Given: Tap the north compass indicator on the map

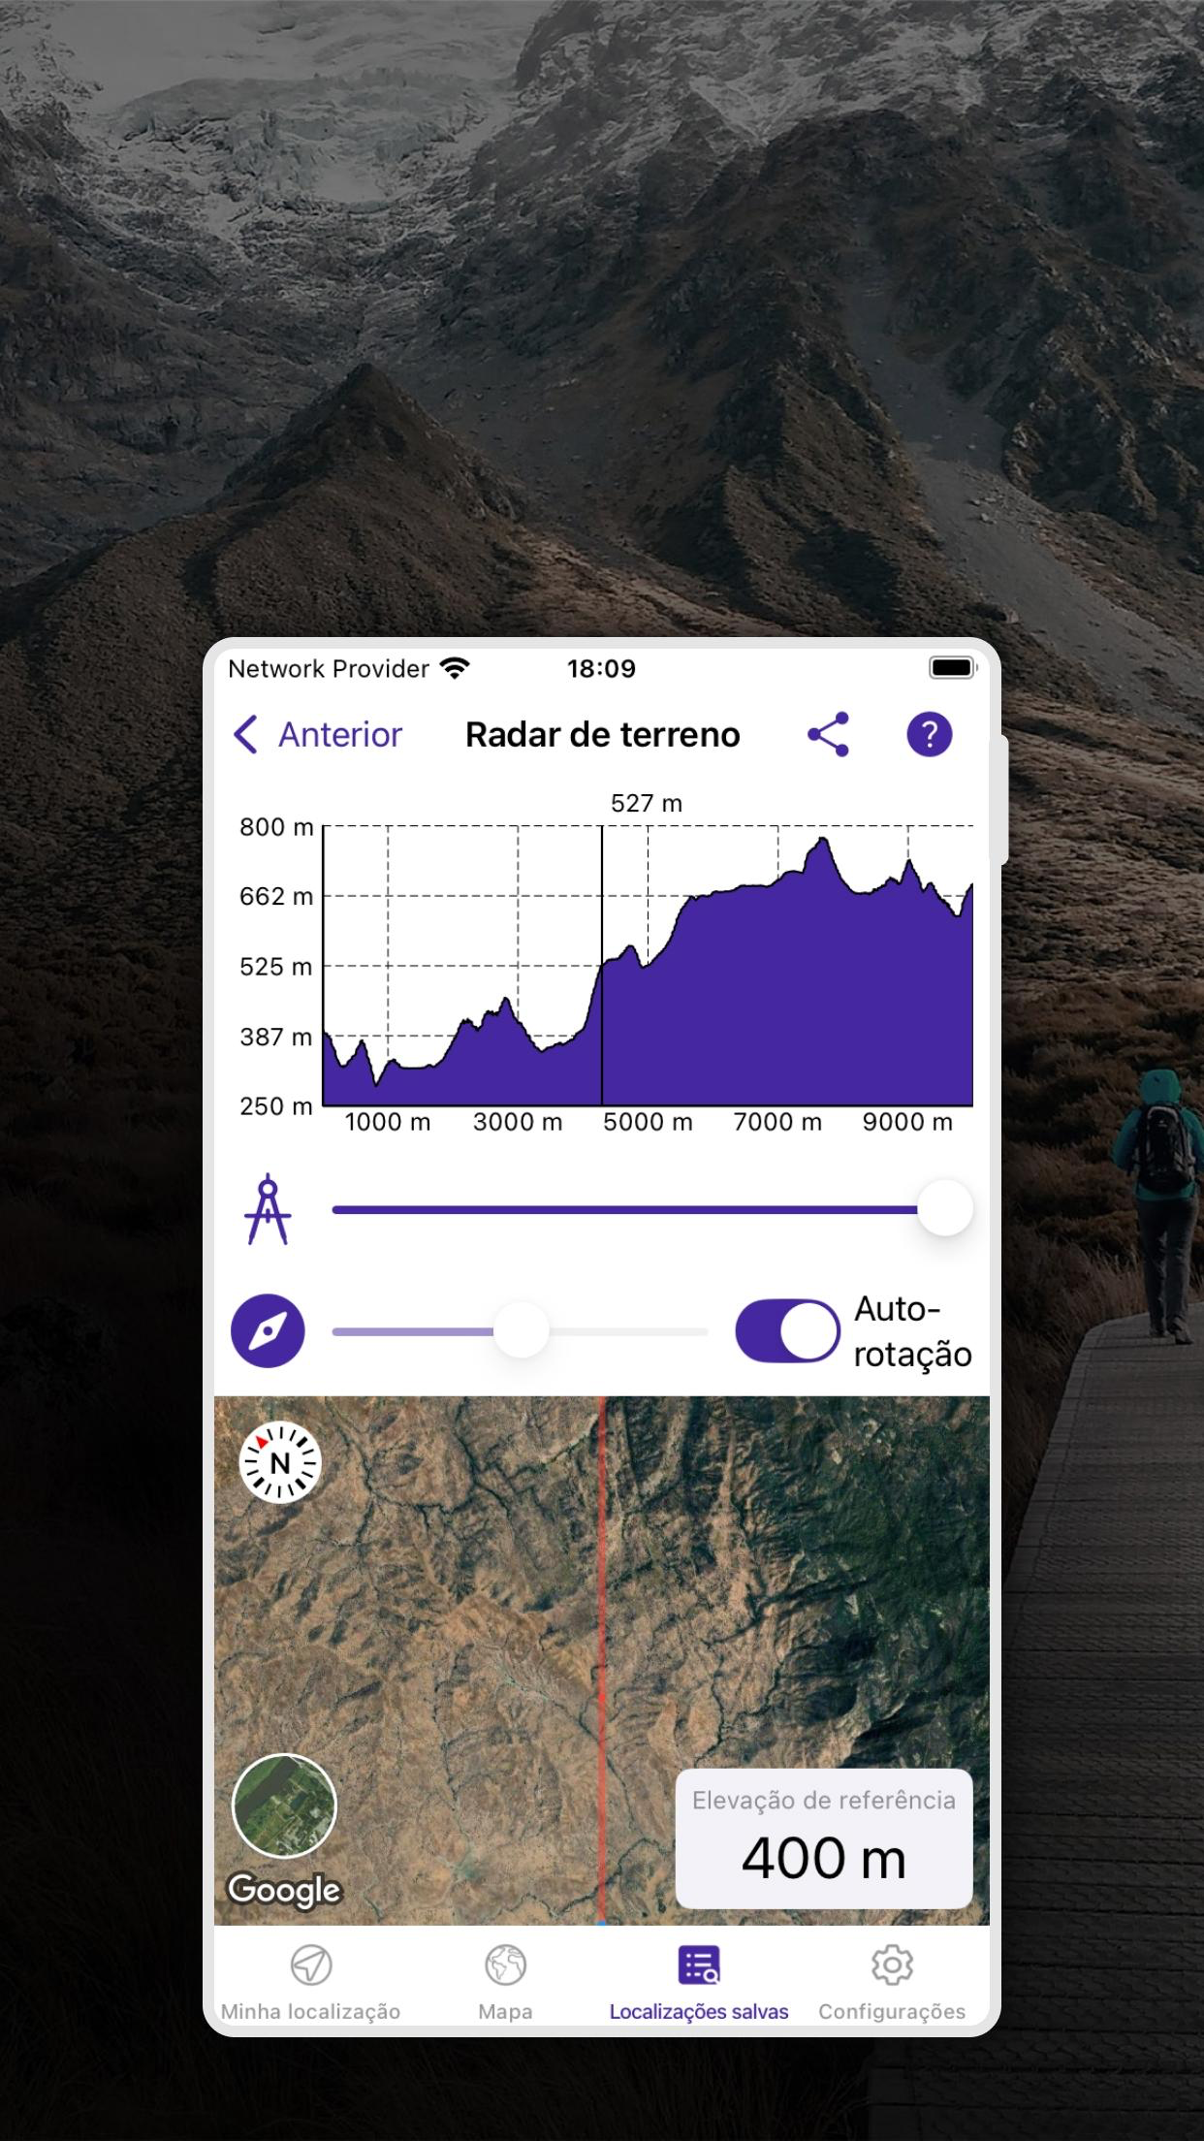Looking at the screenshot, I should (280, 1462).
